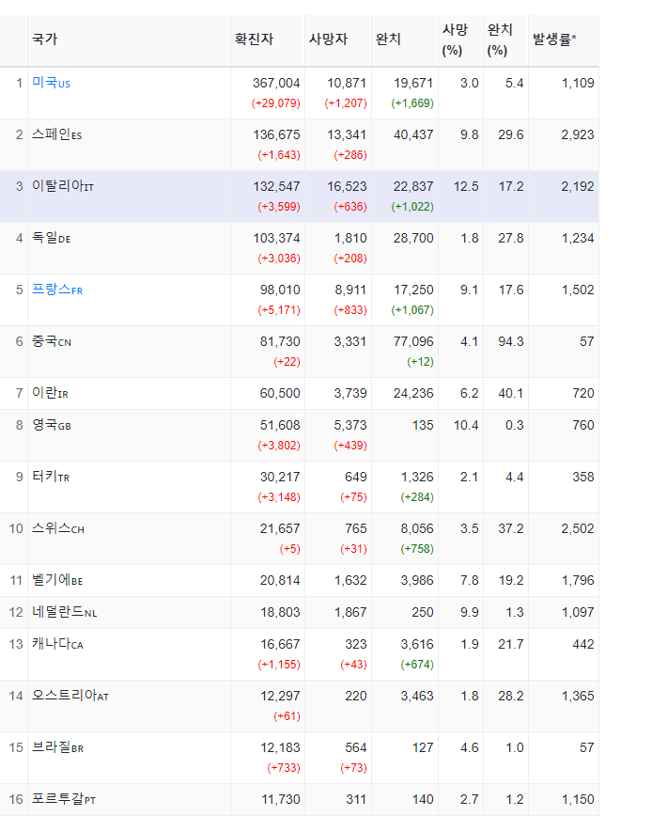Click Italy death rate 12.5
Viewport: 652px width, 816px height.
click(466, 186)
